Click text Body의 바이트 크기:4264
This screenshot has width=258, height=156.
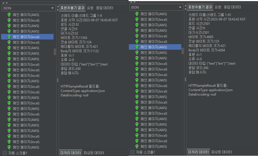207,50
